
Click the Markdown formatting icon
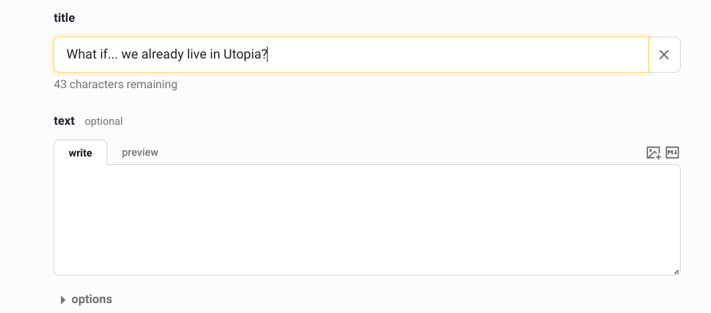pyautogui.click(x=672, y=153)
